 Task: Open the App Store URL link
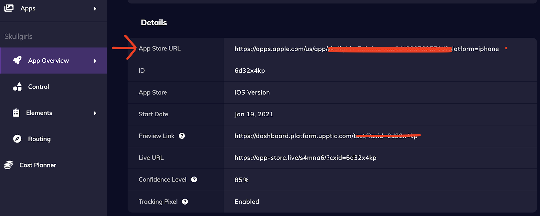point(367,49)
